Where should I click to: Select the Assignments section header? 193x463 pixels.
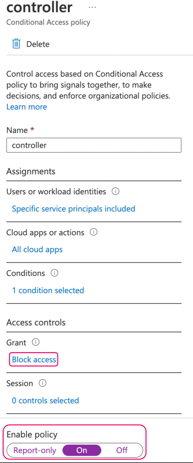click(x=30, y=171)
